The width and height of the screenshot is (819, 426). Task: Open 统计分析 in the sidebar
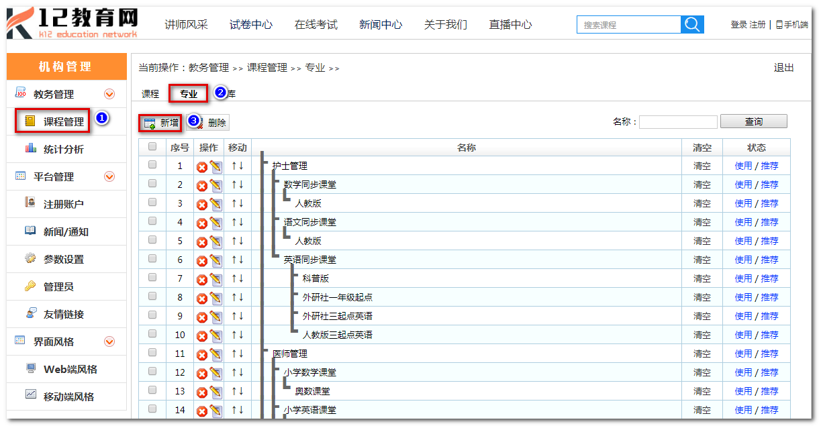point(63,150)
